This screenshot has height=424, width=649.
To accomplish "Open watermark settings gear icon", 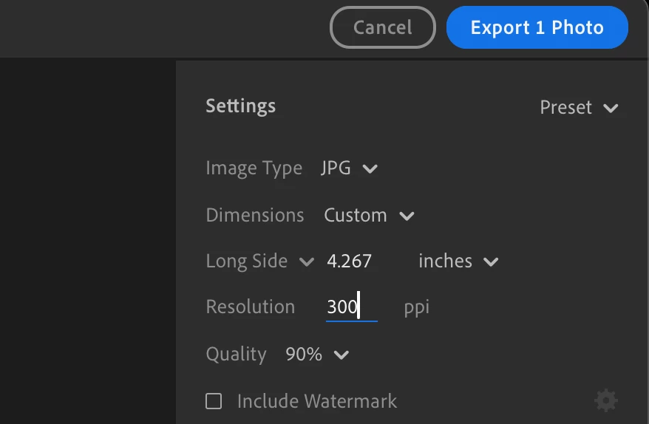I will pyautogui.click(x=605, y=401).
